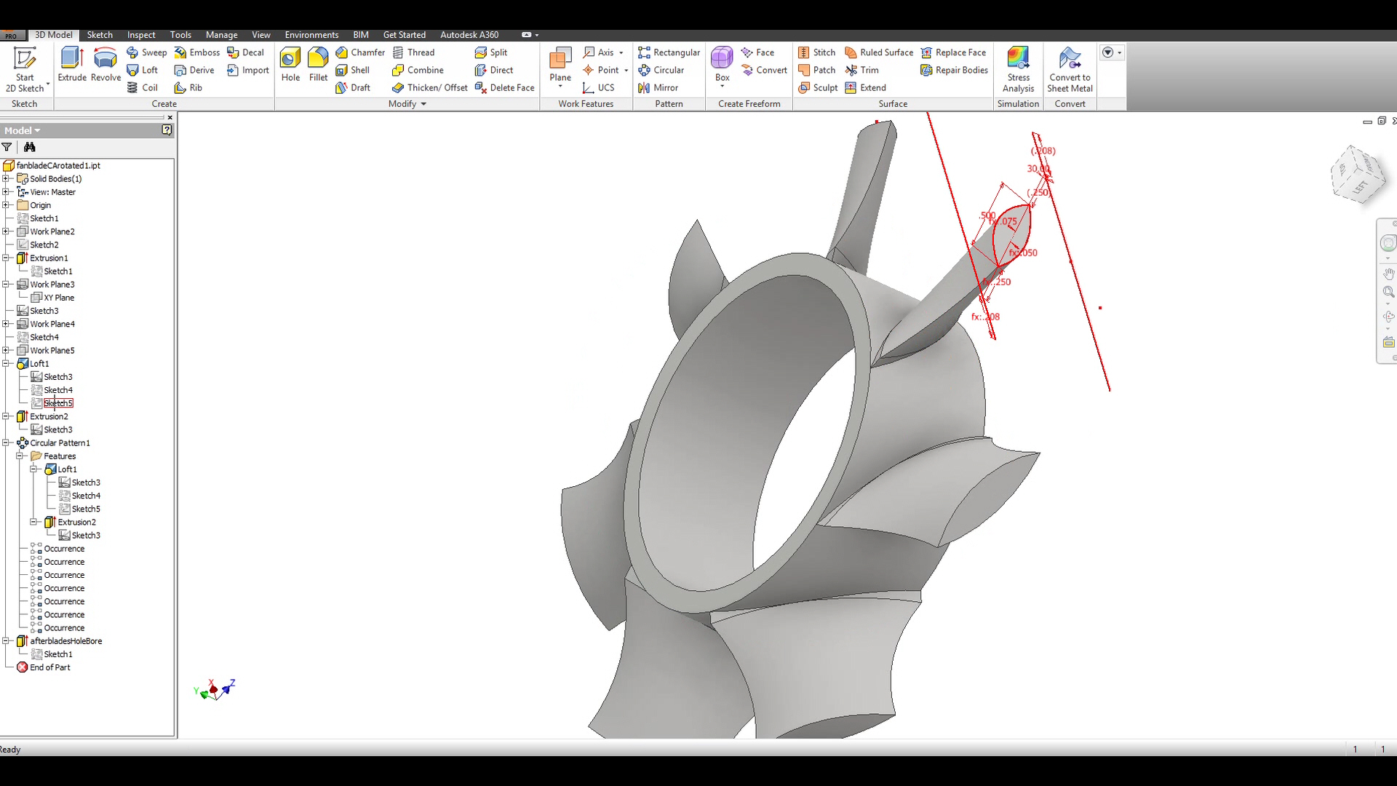The width and height of the screenshot is (1397, 786).
Task: Open the Inspect ribbon tab
Action: point(141,35)
